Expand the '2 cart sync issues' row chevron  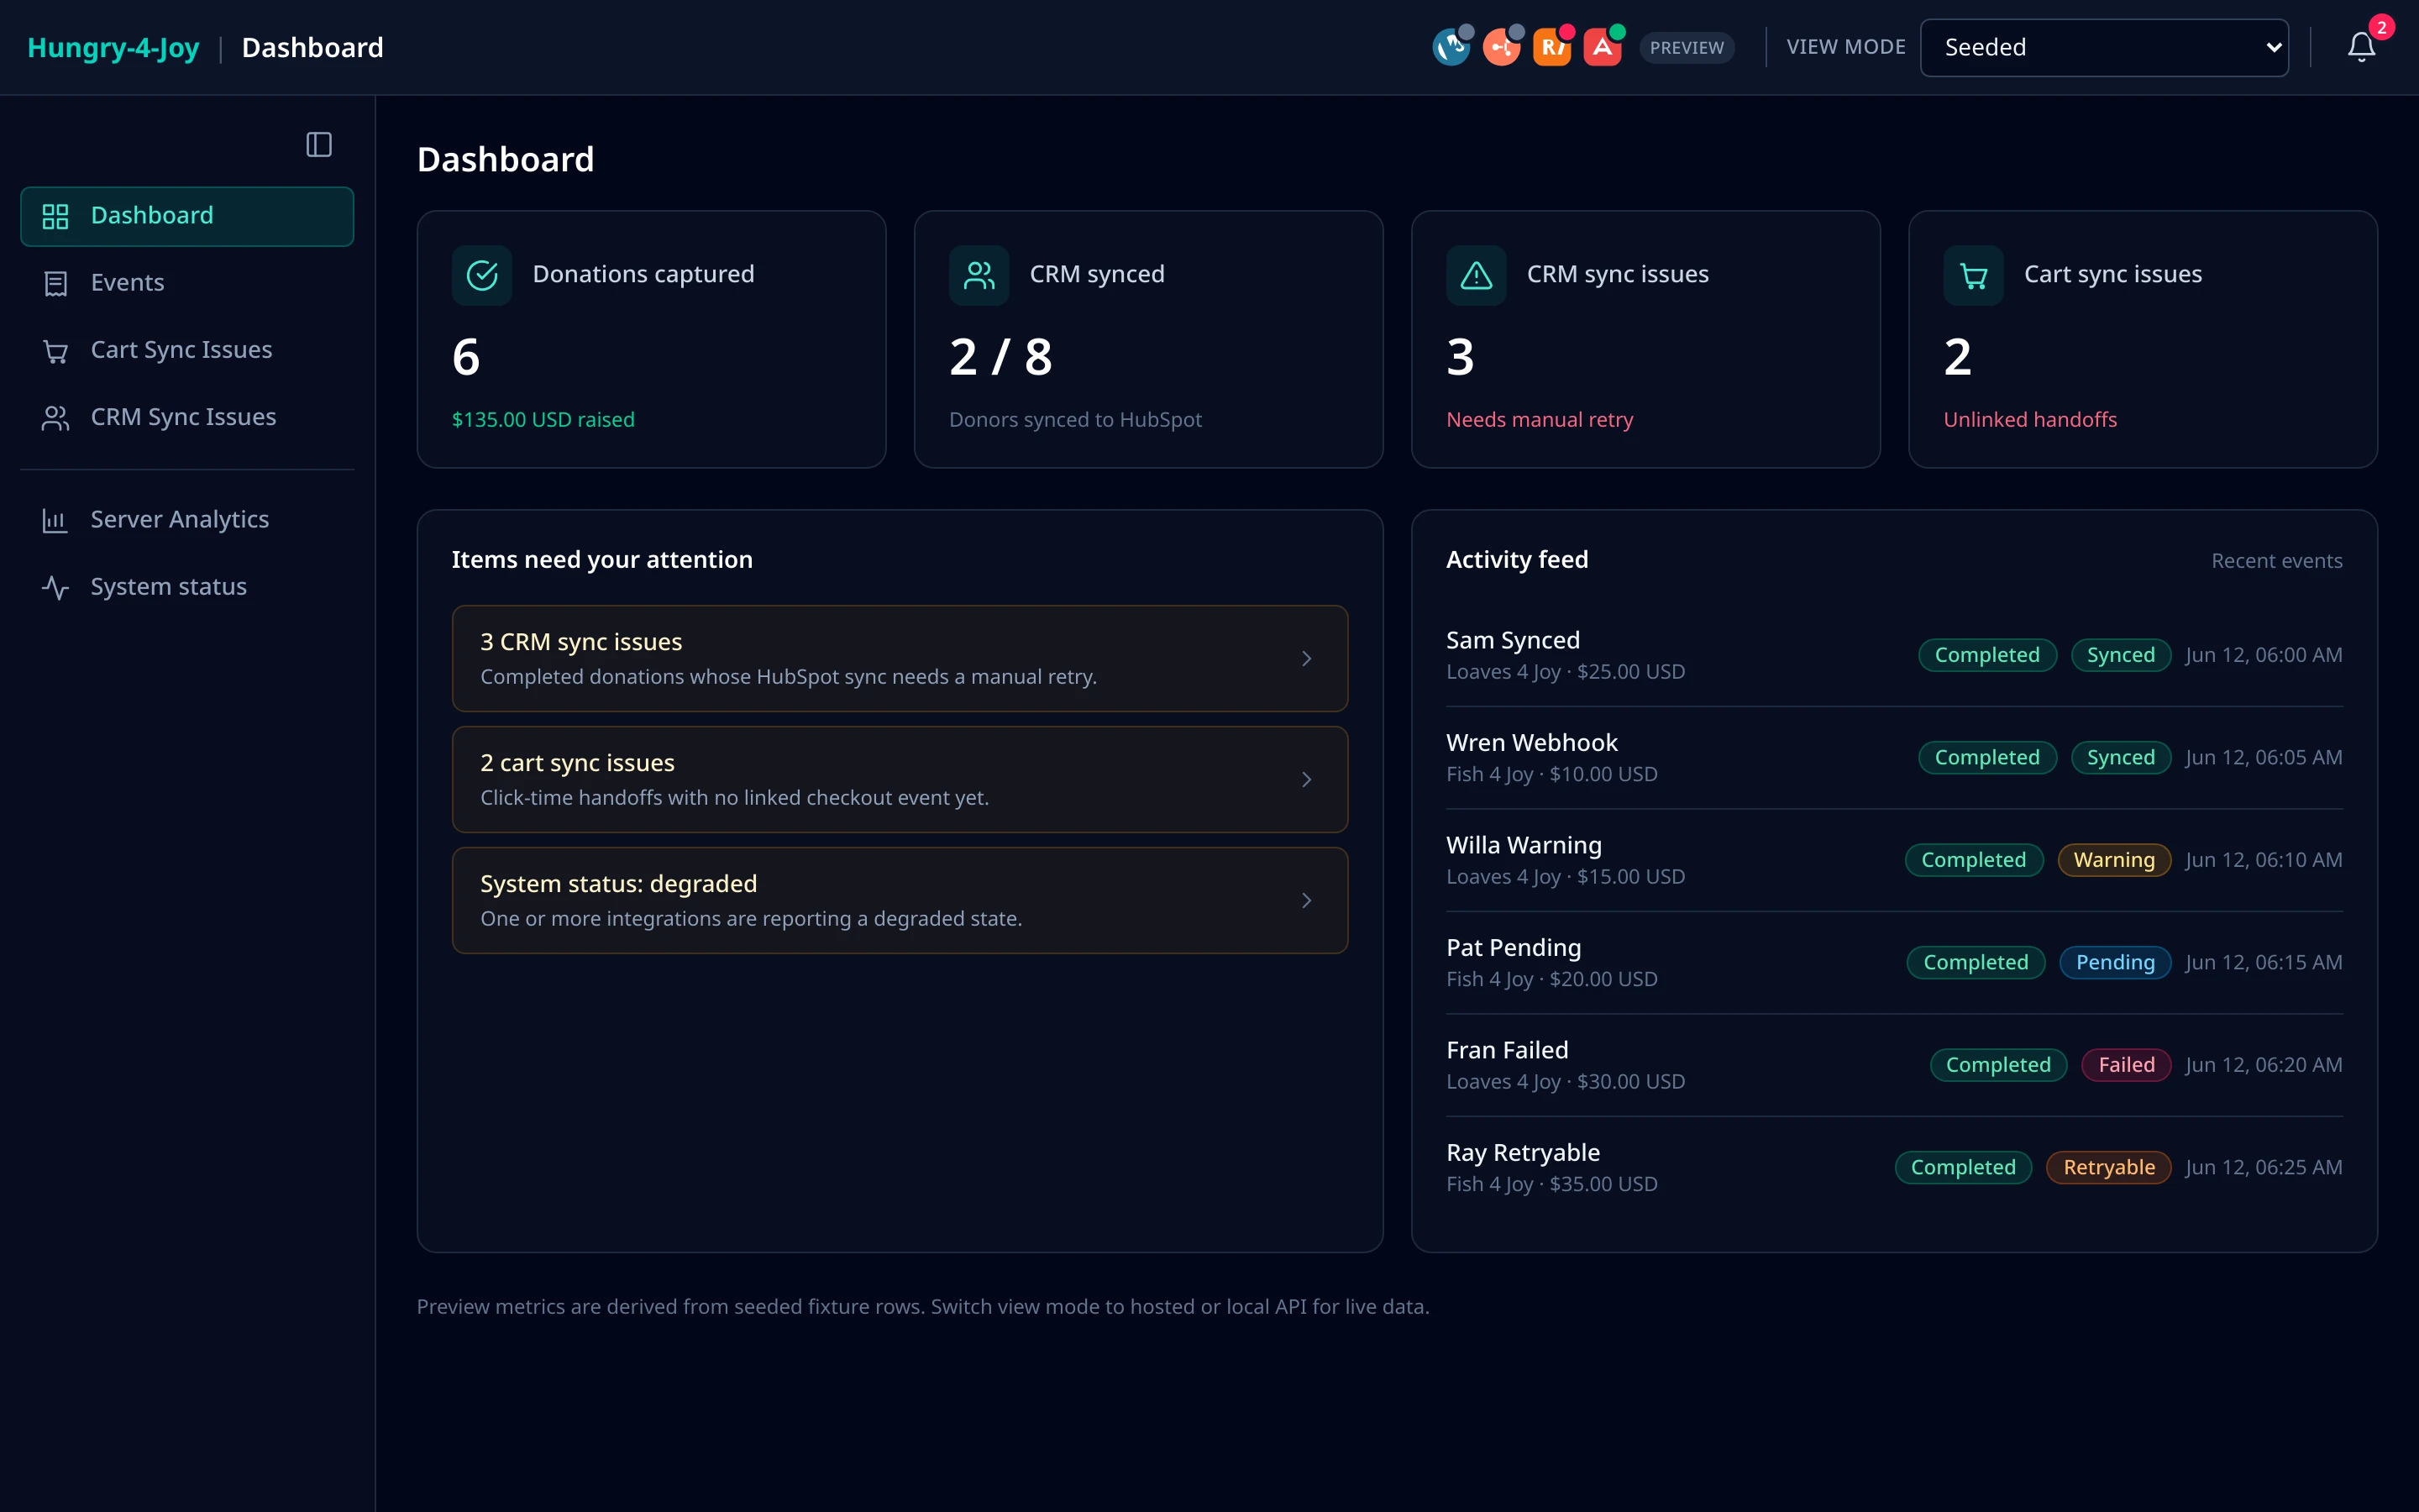pos(1306,779)
